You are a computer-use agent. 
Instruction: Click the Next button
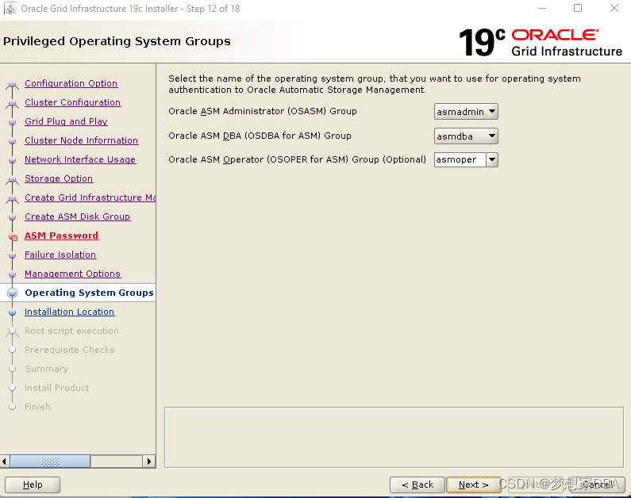point(474,485)
